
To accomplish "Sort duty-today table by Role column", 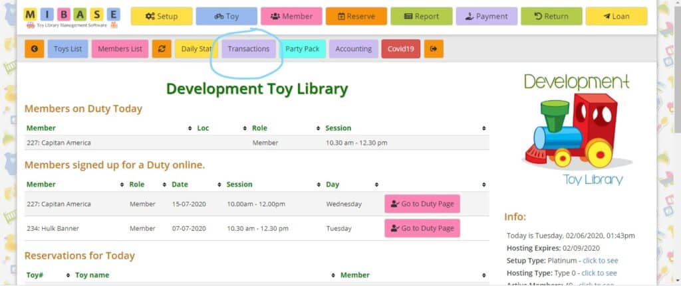I will tap(286, 128).
